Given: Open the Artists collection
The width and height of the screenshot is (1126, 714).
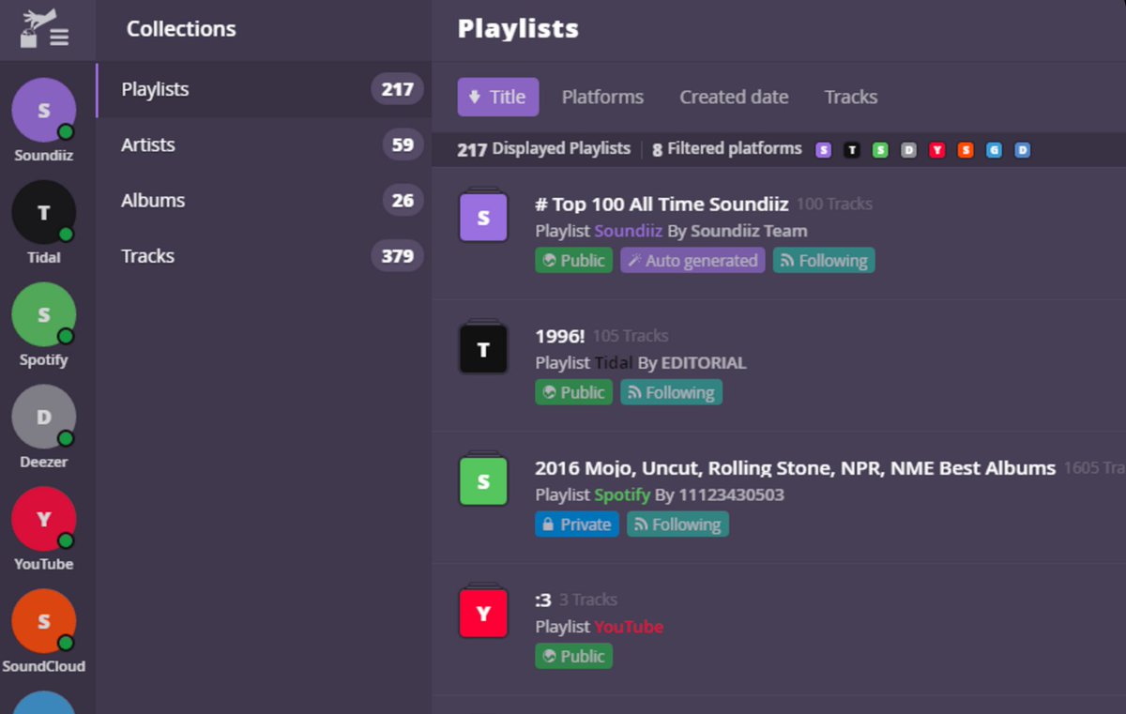Looking at the screenshot, I should [264, 145].
